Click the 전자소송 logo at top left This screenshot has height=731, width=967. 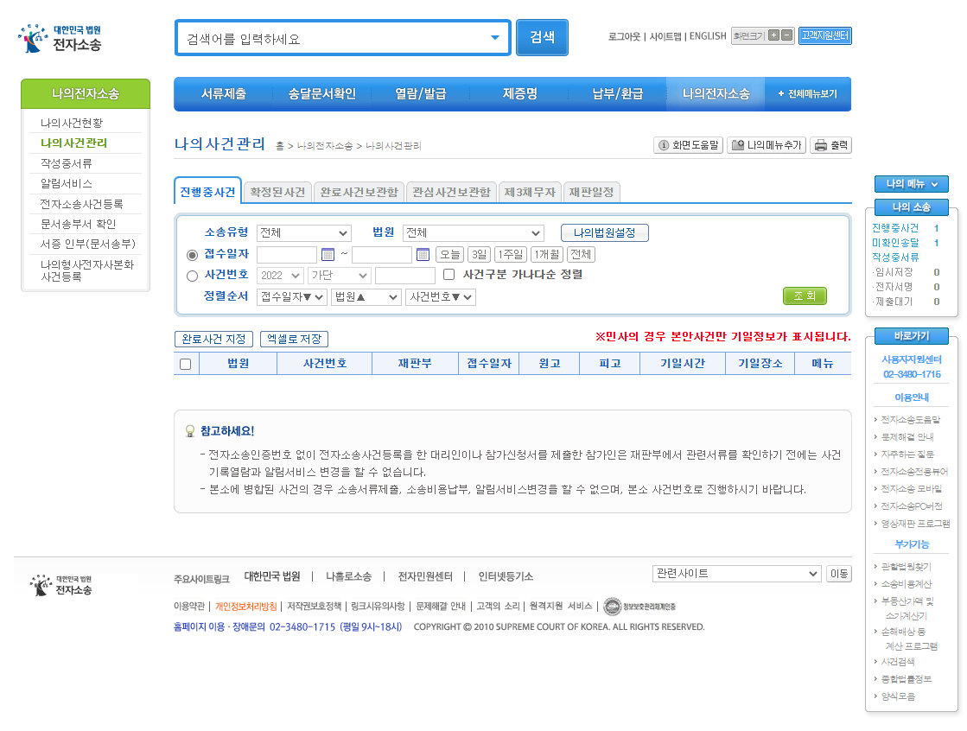point(60,38)
